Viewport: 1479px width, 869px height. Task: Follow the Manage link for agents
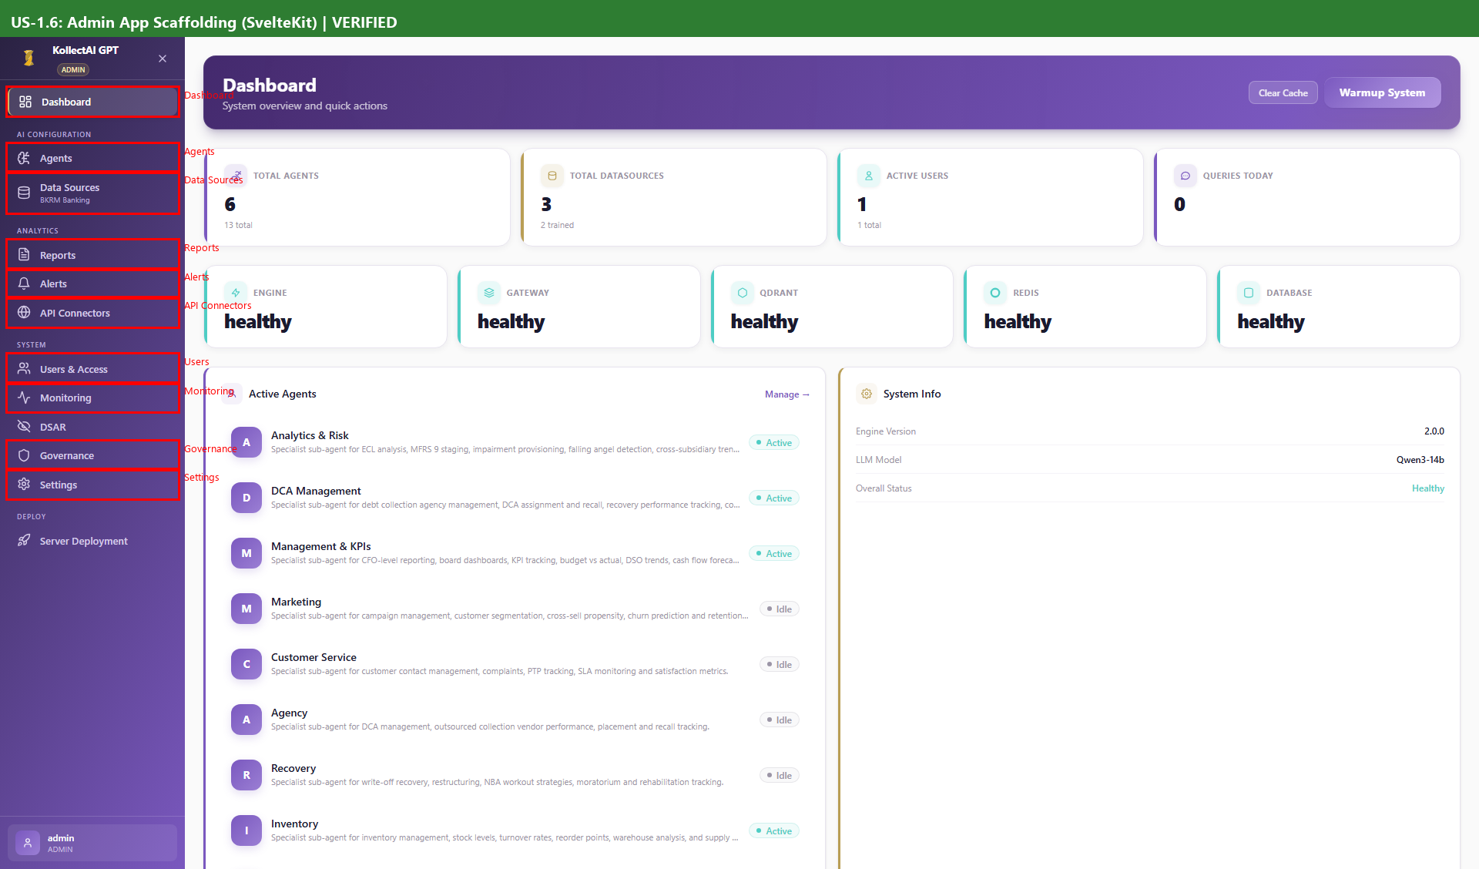pos(786,394)
